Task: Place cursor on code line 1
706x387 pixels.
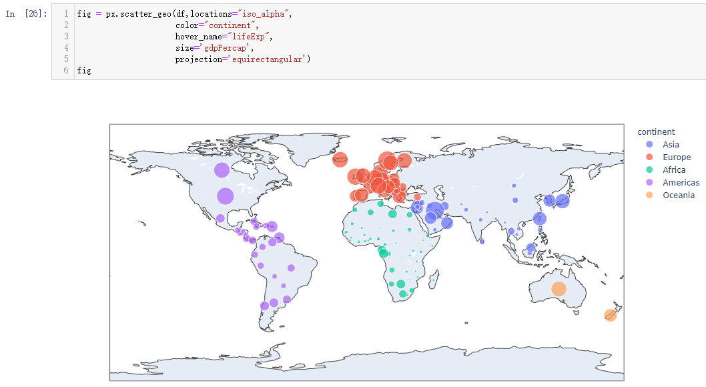Action: pos(185,14)
